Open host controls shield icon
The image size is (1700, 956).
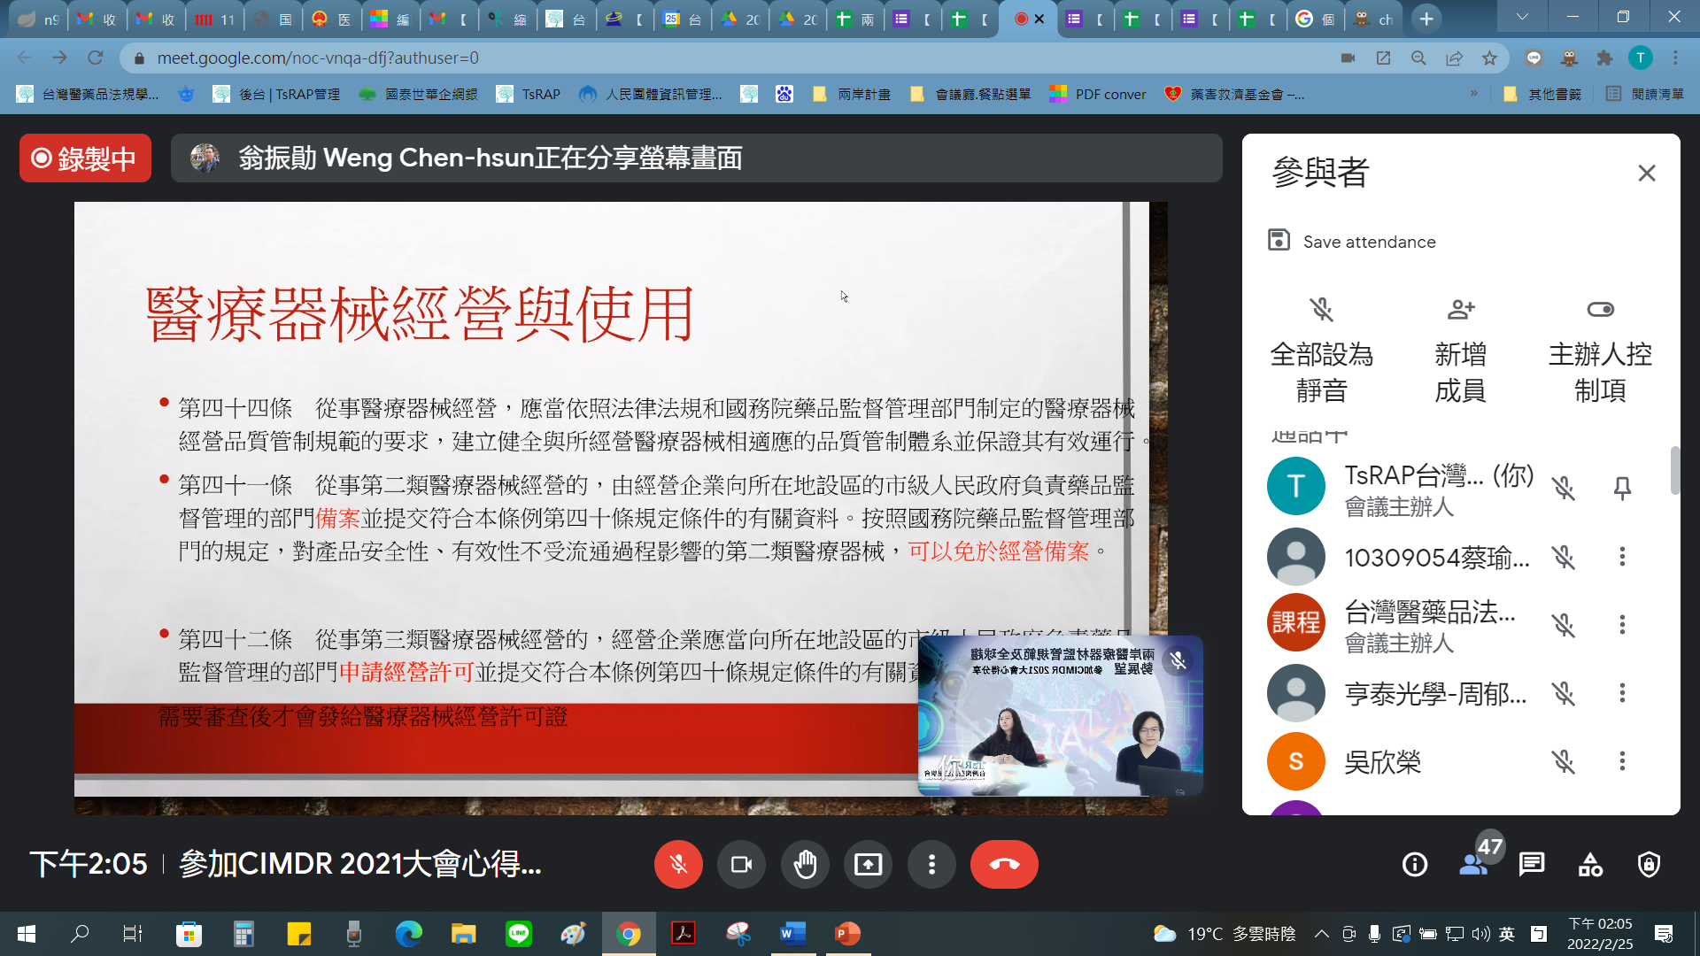point(1649,864)
